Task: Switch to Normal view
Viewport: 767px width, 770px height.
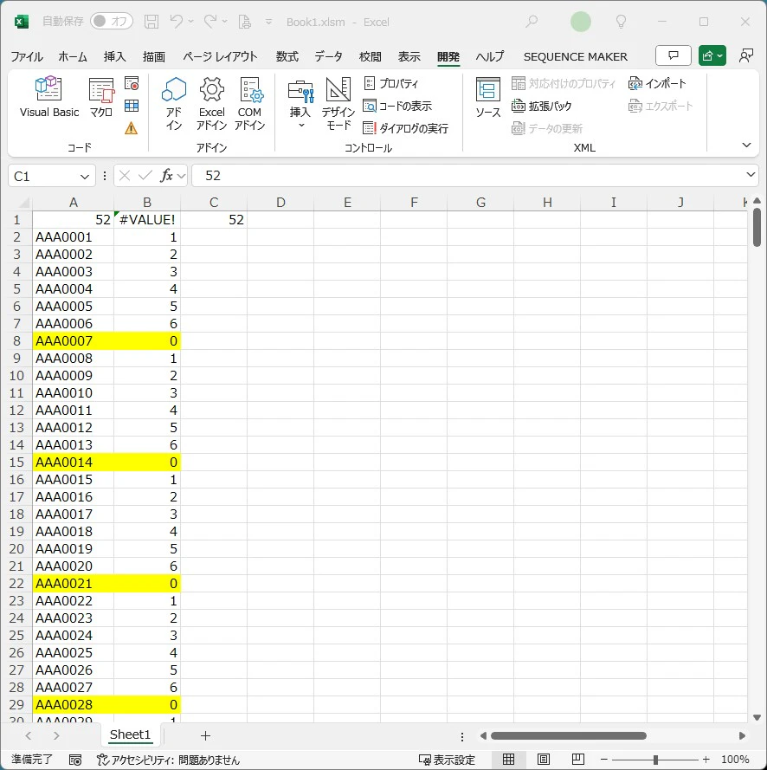Action: pyautogui.click(x=508, y=760)
